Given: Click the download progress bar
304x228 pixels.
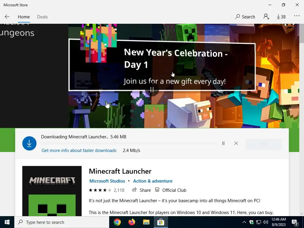Looking at the screenshot, I should (x=129, y=144).
